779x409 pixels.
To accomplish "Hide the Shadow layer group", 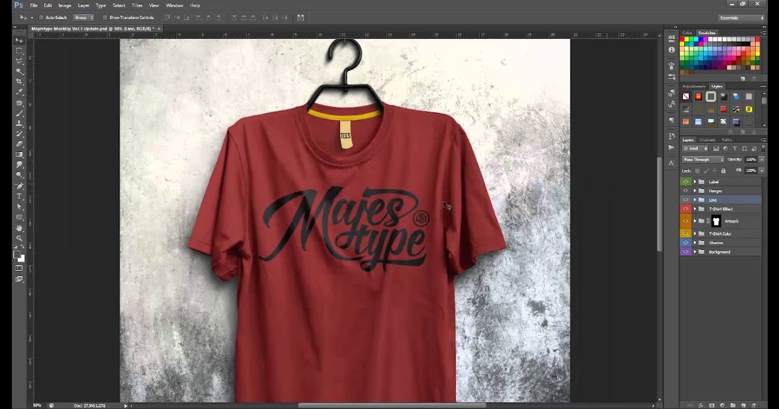I will point(686,243).
